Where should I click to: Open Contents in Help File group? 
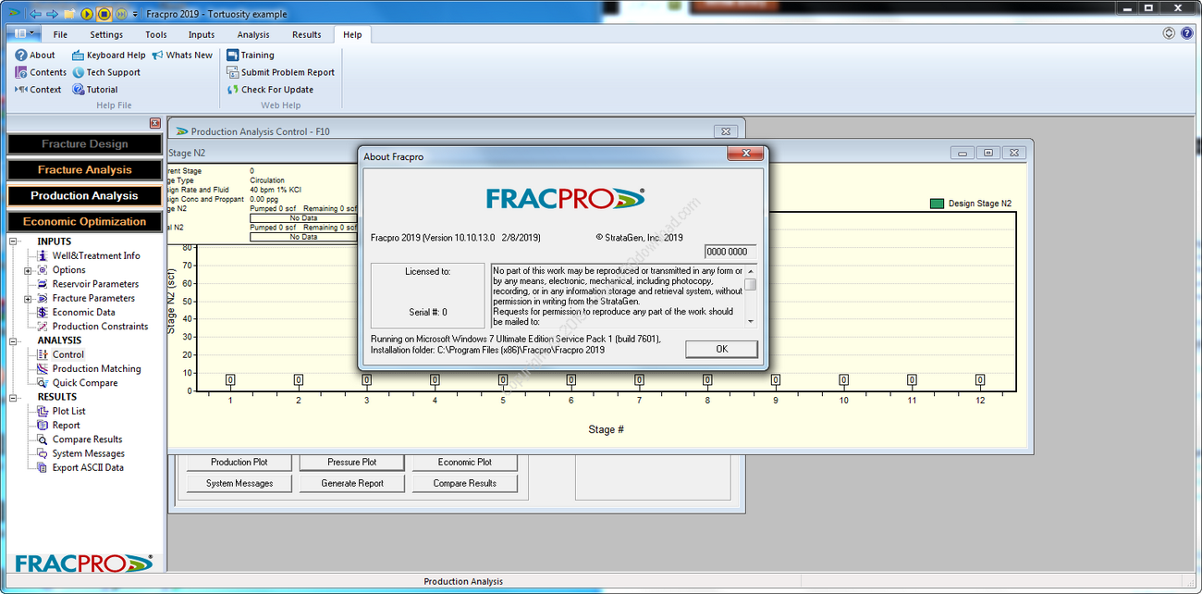[41, 72]
